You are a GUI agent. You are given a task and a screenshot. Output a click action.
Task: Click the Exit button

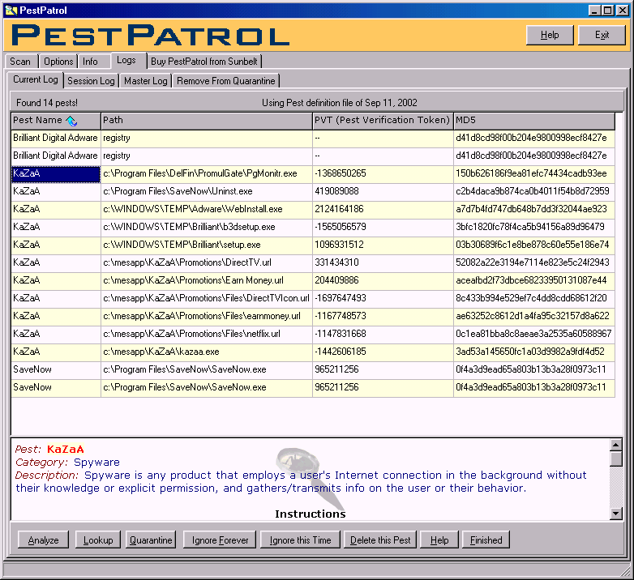(x=602, y=35)
